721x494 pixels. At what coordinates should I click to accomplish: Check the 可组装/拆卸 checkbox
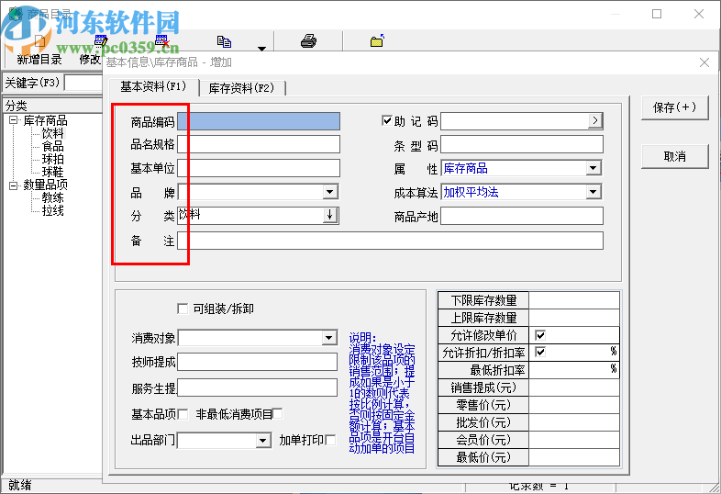coord(183,309)
